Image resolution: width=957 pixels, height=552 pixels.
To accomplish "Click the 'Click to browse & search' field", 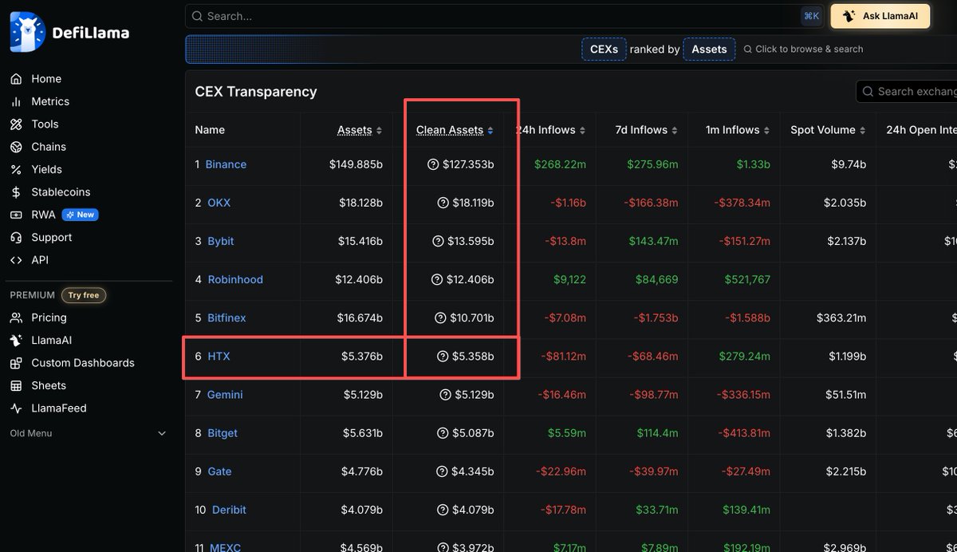I will (803, 49).
